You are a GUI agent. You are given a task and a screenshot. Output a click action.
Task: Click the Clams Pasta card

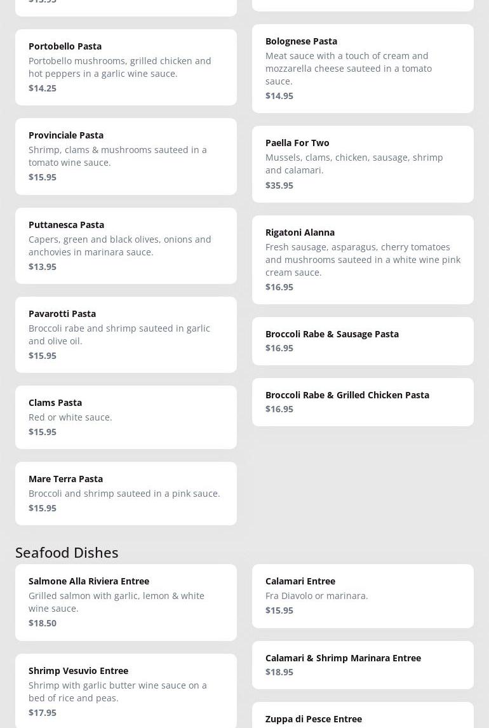(126, 417)
